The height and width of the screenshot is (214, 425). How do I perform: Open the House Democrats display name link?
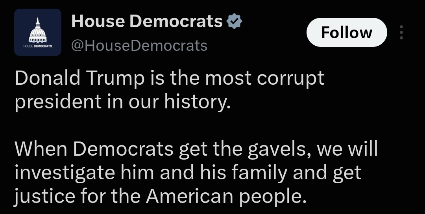click(147, 21)
